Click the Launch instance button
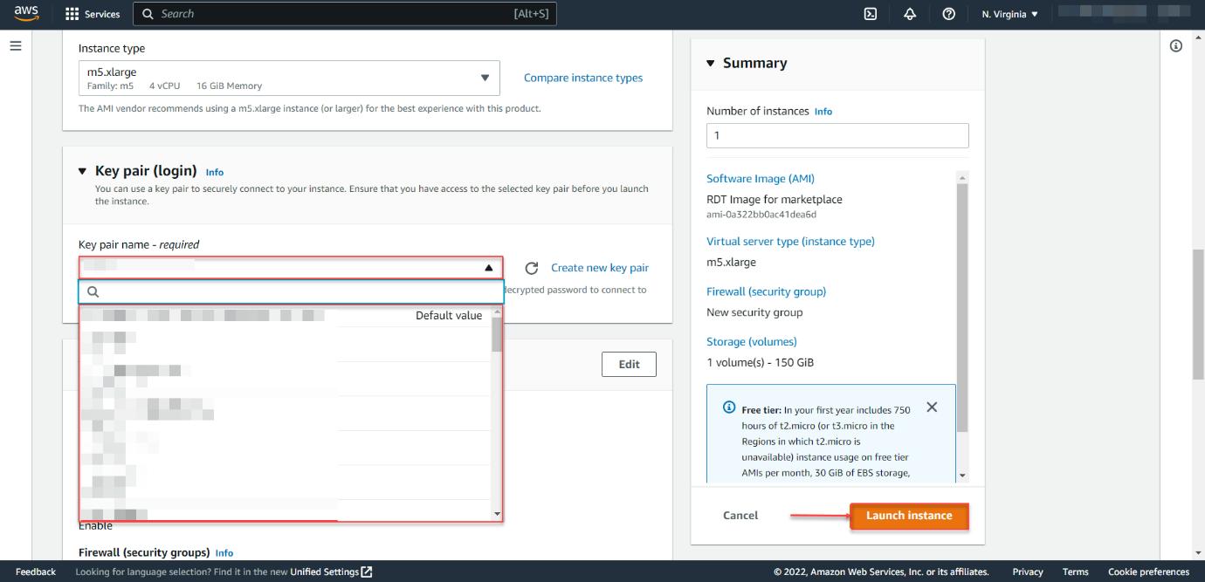The height and width of the screenshot is (582, 1205). (909, 515)
